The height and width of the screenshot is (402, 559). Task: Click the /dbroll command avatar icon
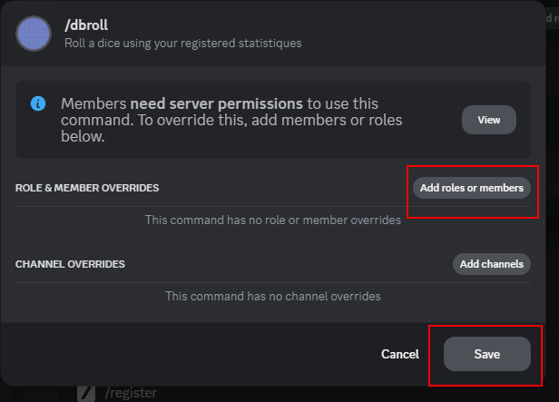34,34
